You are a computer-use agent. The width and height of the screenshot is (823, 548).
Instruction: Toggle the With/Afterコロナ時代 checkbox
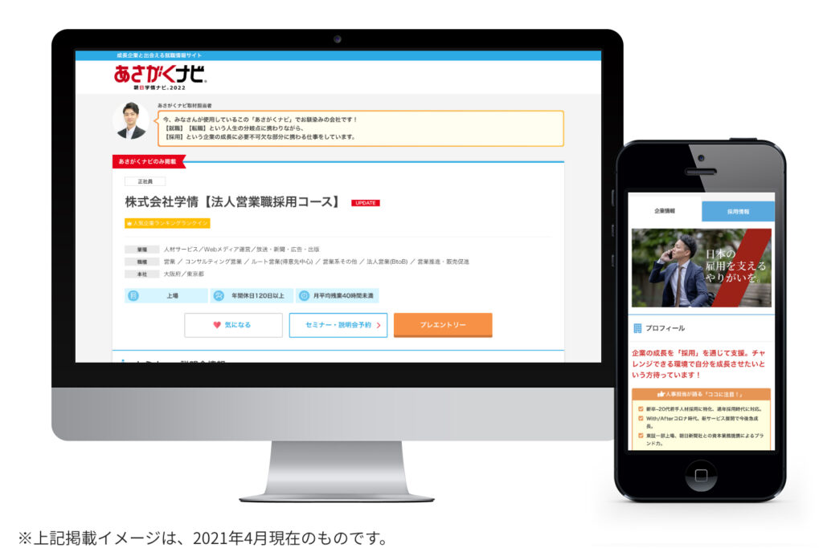click(641, 417)
